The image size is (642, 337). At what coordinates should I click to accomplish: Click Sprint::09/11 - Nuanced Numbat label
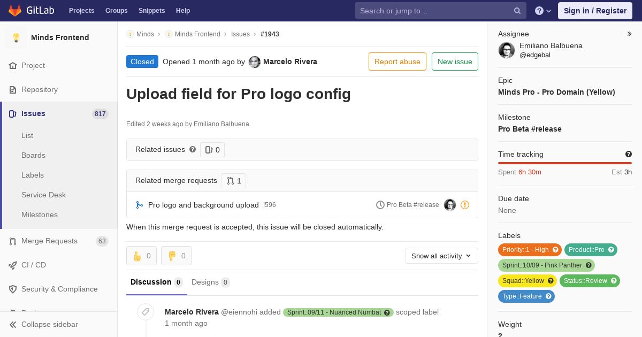point(338,312)
